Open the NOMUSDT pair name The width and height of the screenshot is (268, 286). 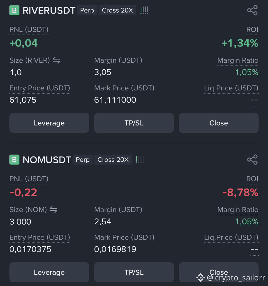tap(47, 160)
